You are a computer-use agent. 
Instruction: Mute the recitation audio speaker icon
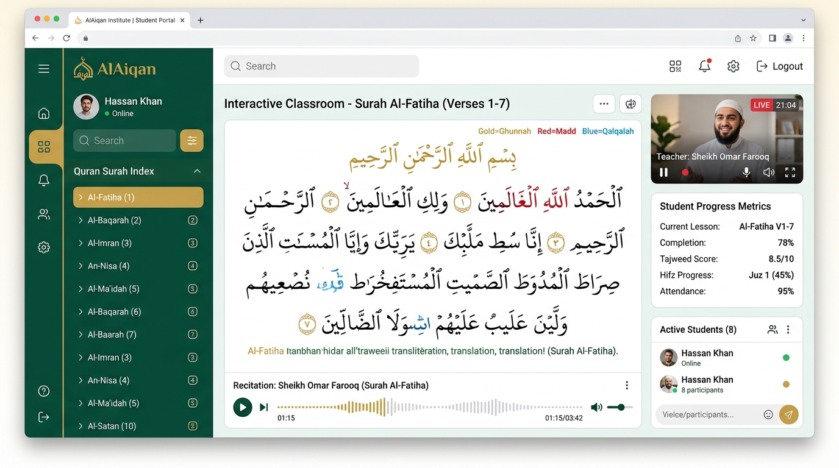click(596, 407)
